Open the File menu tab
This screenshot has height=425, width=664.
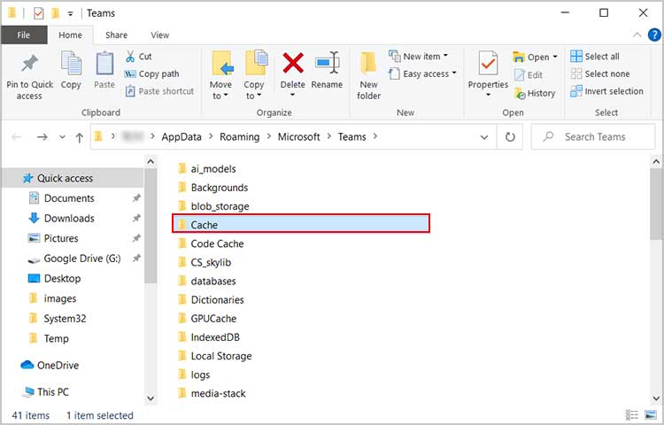pyautogui.click(x=24, y=35)
